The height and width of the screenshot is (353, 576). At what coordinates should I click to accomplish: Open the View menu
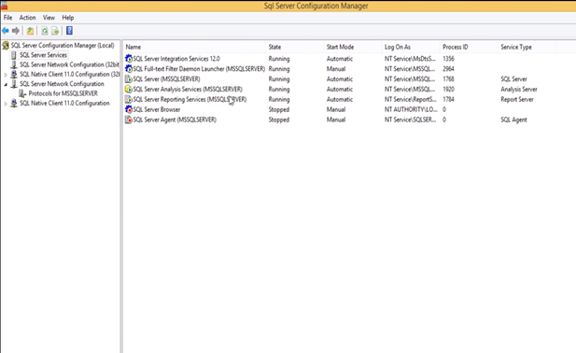(x=49, y=18)
